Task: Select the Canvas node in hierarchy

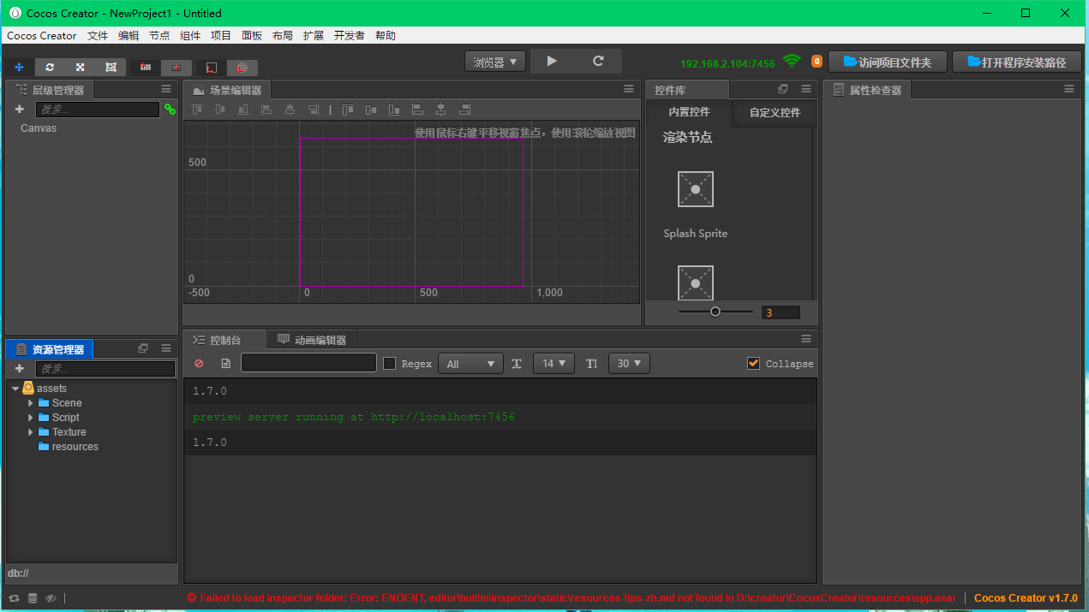Action: pos(39,128)
